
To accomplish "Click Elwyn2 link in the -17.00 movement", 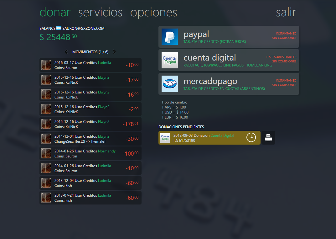I will (x=104, y=77).
